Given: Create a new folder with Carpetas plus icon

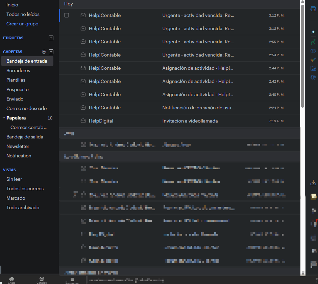Looking at the screenshot, I should click(x=51, y=52).
